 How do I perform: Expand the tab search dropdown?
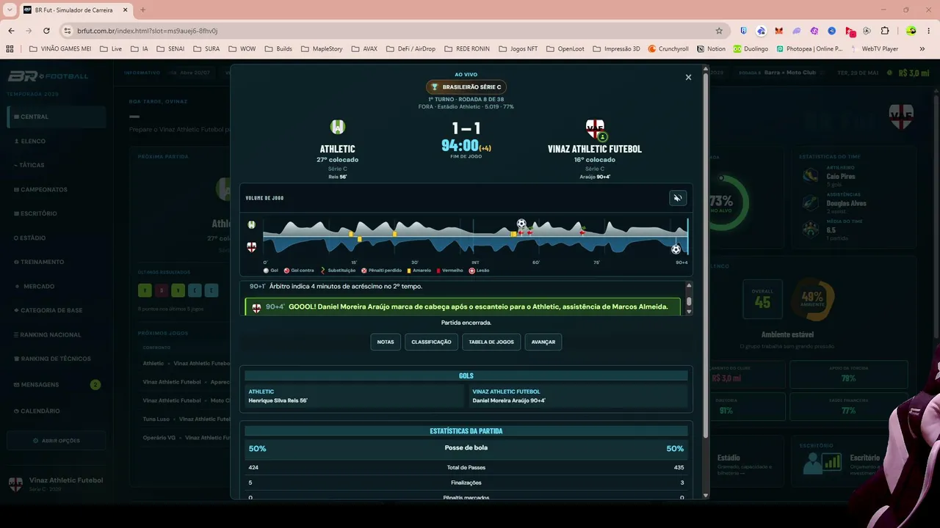tap(10, 10)
